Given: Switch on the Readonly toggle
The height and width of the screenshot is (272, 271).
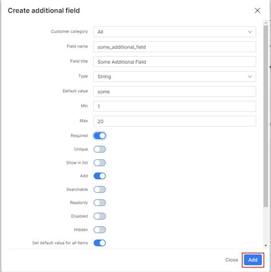Looking at the screenshot, I should click(99, 203).
